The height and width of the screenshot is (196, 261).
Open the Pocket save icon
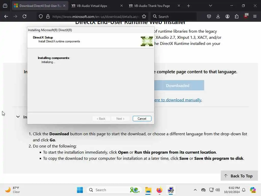[209, 16]
